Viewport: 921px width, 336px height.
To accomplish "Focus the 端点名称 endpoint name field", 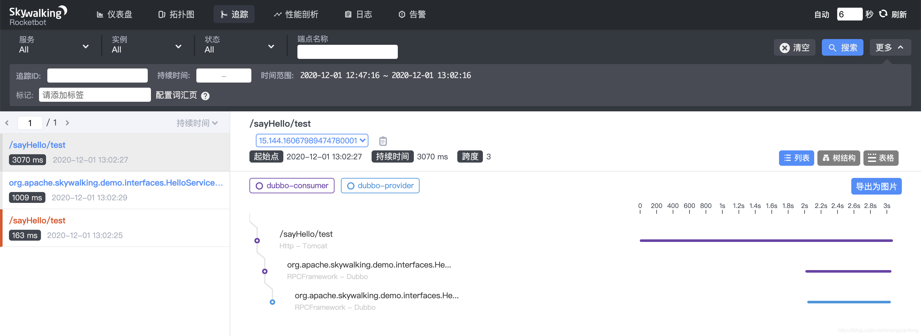I will point(347,52).
